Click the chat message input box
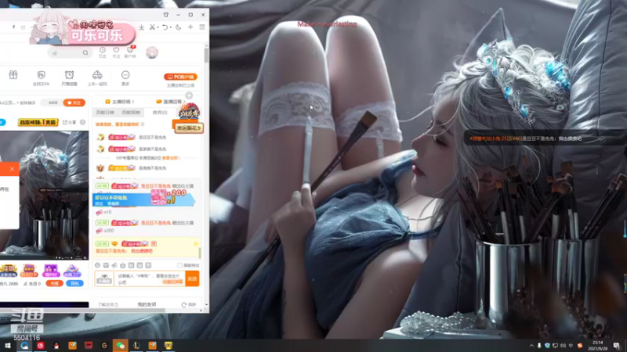The width and height of the screenshot is (627, 352). pos(150,278)
